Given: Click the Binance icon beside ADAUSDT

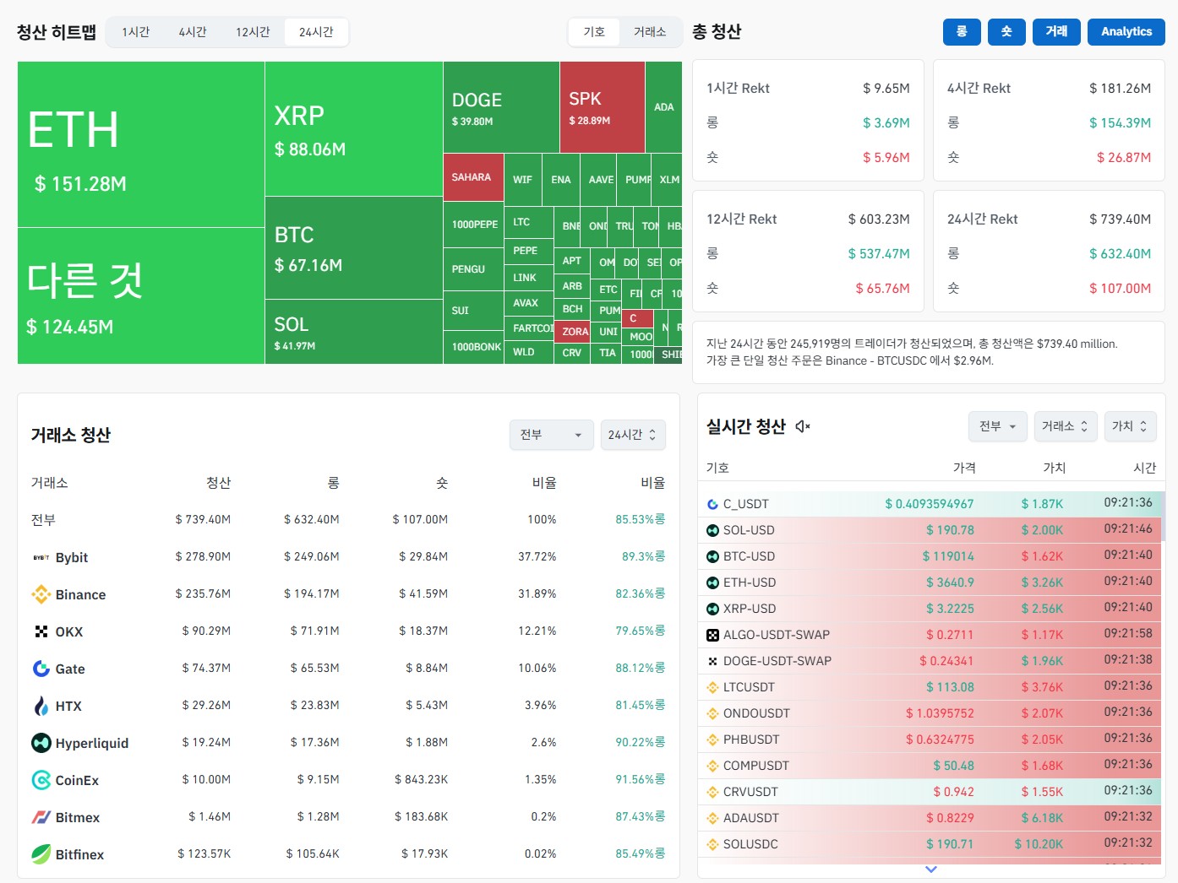Looking at the screenshot, I should pos(712,818).
